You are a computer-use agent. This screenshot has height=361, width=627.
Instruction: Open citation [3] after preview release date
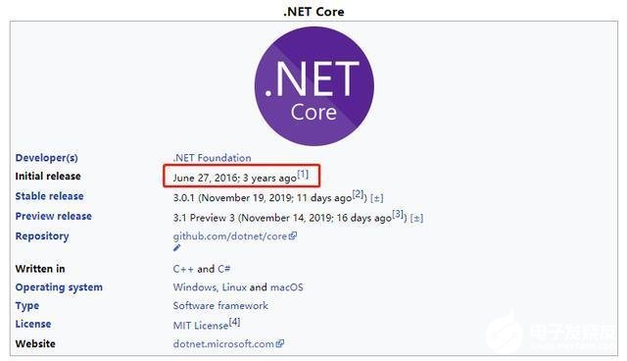coord(398,214)
